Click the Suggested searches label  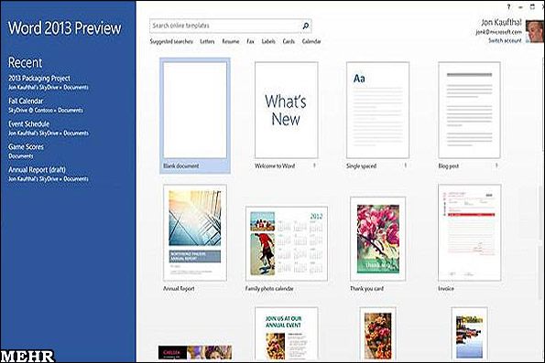point(171,41)
